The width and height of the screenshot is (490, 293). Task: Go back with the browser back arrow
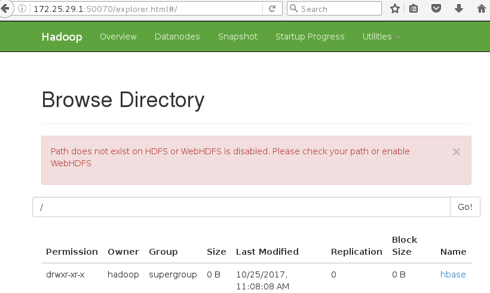point(5,8)
